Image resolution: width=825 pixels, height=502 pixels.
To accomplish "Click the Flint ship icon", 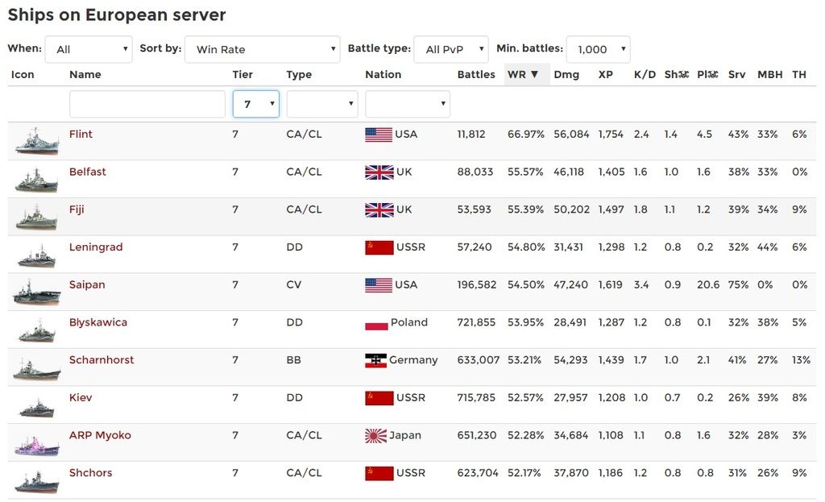I will (36, 142).
